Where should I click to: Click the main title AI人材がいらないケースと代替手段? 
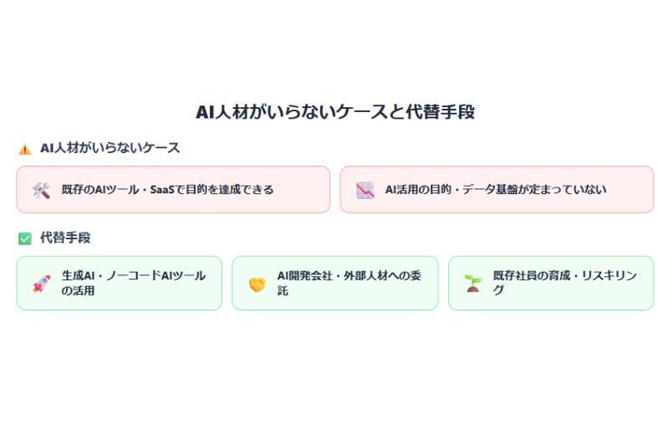tap(335, 112)
